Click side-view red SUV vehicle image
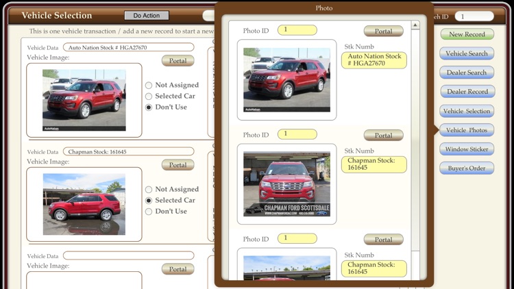This screenshot has height=289, width=514. click(84, 204)
